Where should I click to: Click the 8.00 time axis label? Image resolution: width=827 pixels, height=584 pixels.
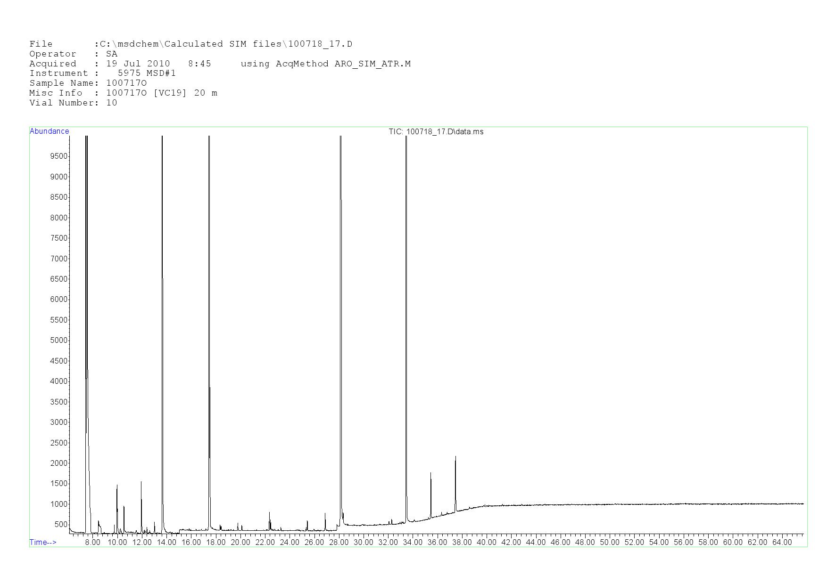(x=92, y=543)
